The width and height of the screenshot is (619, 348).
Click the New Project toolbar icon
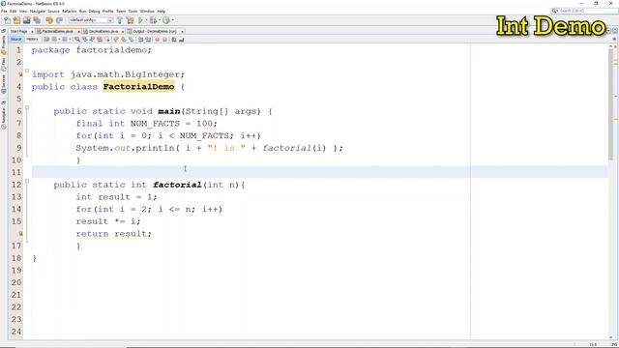pos(16,20)
